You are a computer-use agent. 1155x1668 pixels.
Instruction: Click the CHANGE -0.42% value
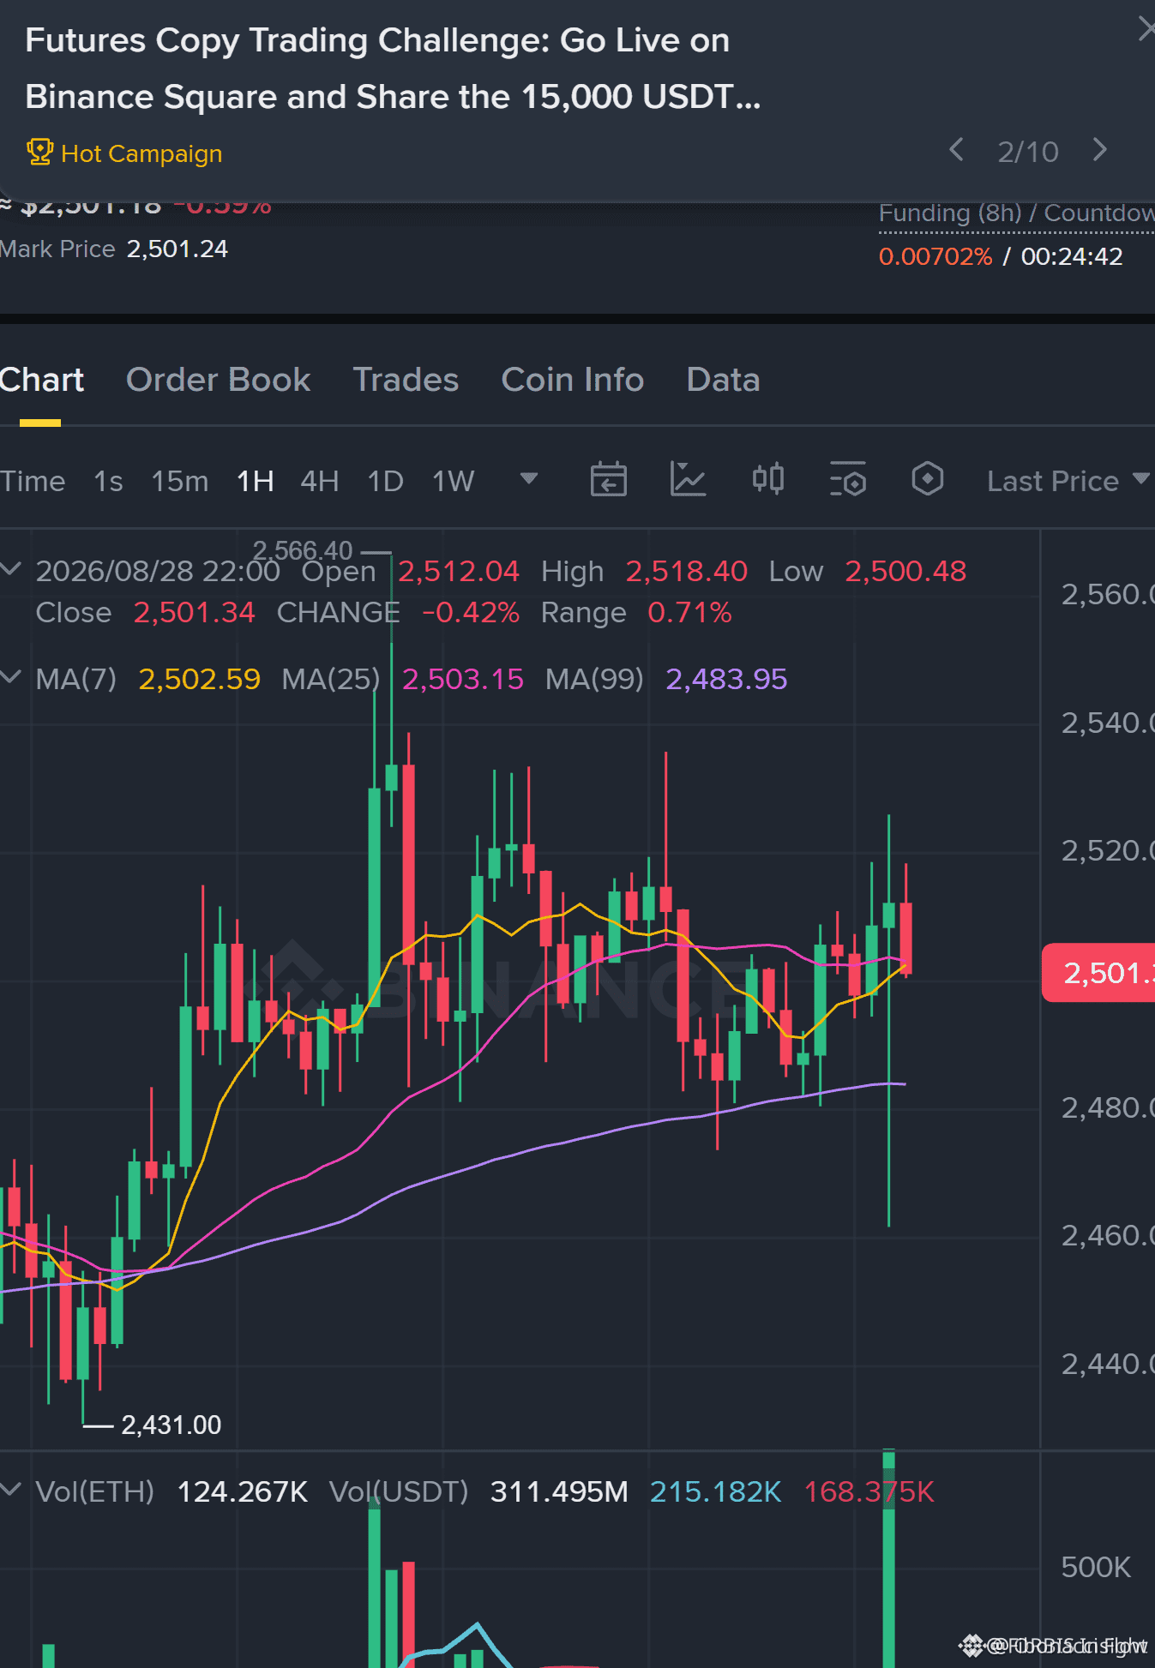[471, 612]
